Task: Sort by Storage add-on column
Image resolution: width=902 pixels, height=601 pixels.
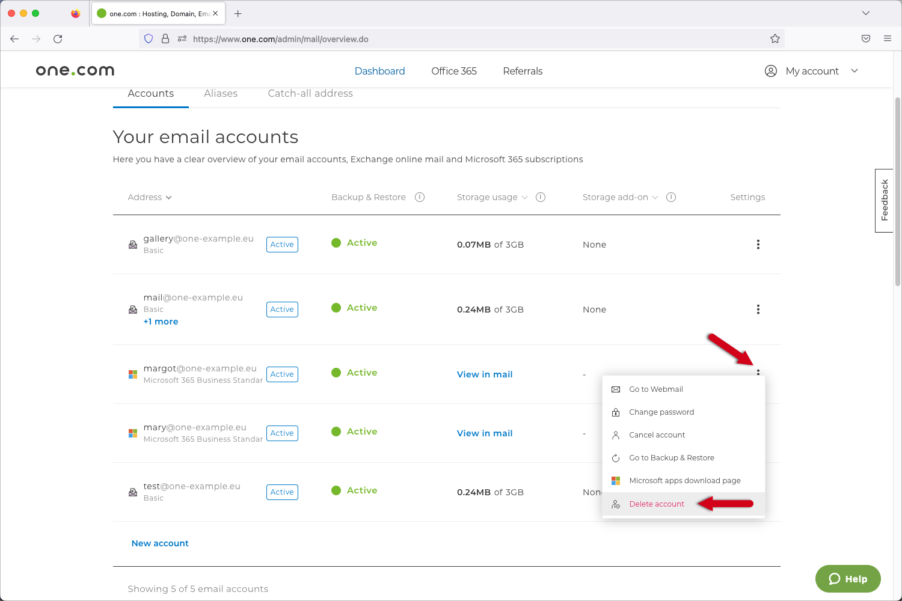Action: pyautogui.click(x=620, y=197)
